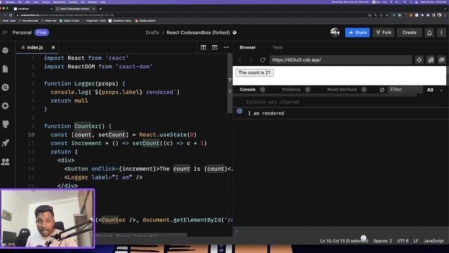
Task: Click the 'Ln 10, Col 15' status bar entry
Action: click(x=344, y=240)
